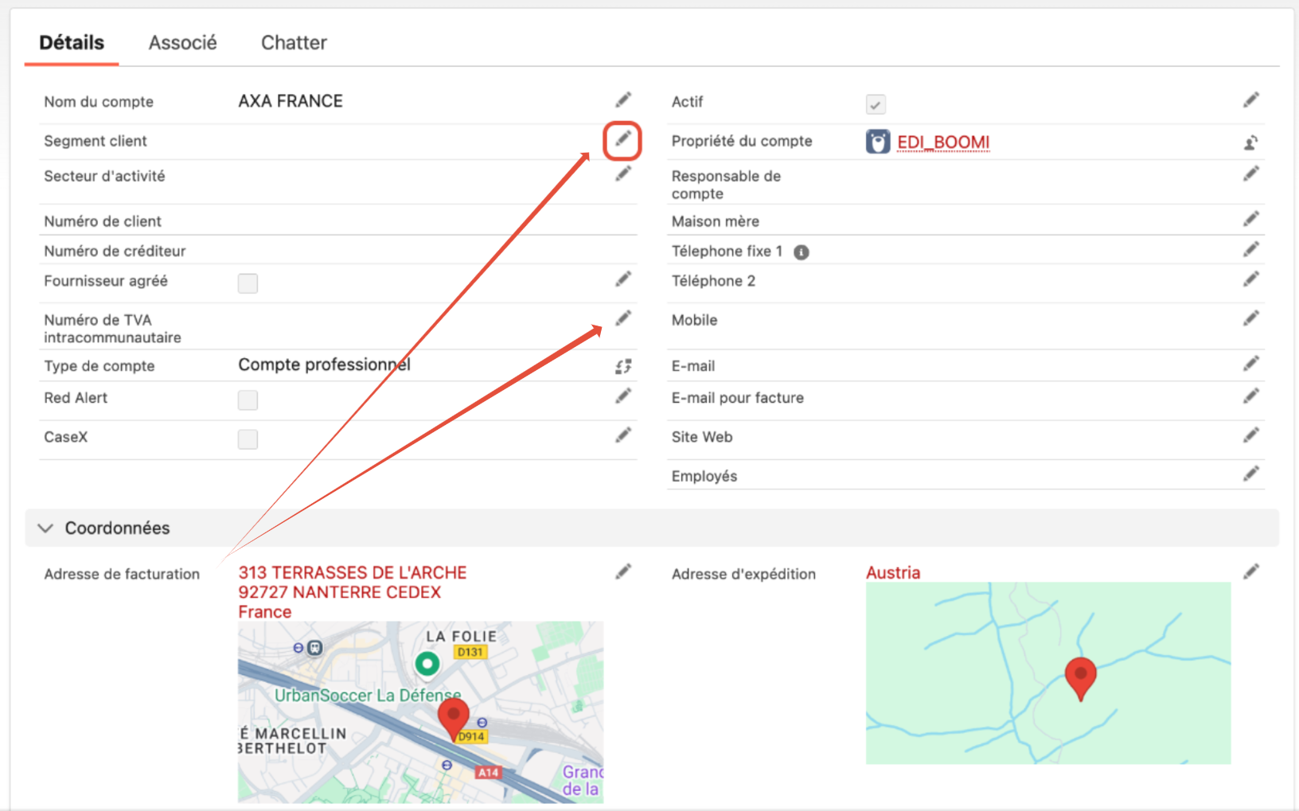
Task: Click the Fournisseur agréé edit pencil
Action: click(x=623, y=279)
